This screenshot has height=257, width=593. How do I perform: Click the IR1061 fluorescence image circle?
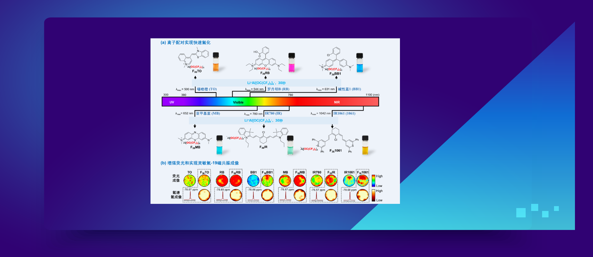[x=349, y=181]
